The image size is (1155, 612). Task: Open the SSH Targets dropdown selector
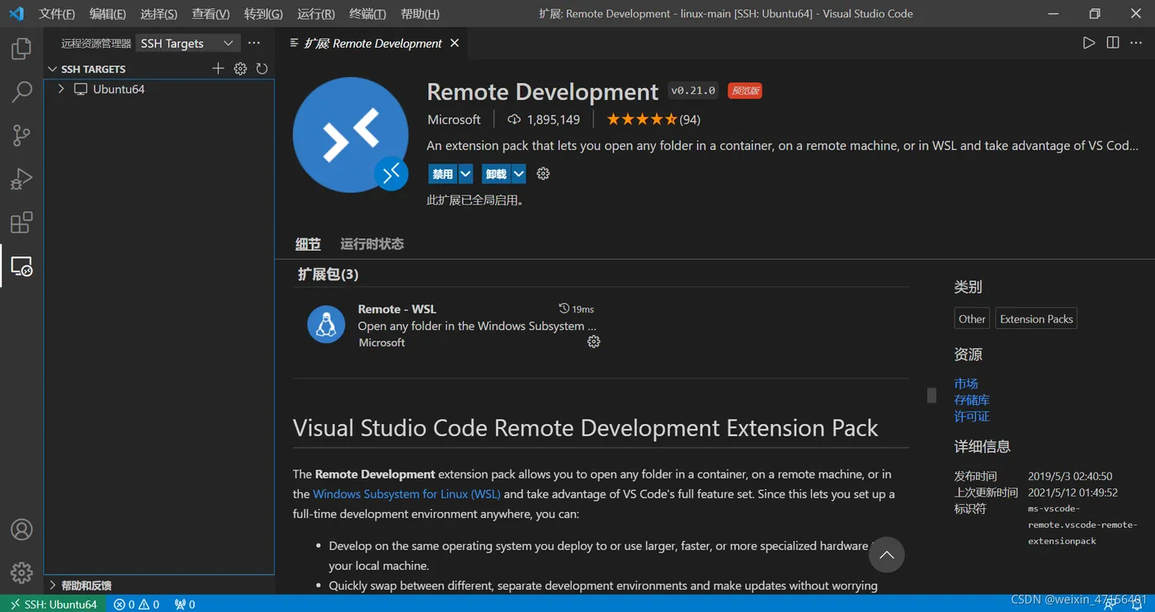tap(187, 43)
